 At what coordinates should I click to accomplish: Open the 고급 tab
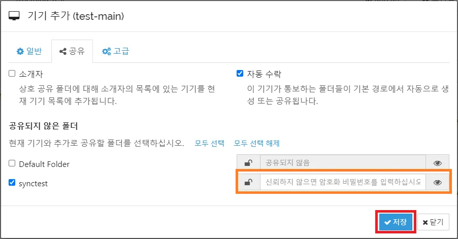click(115, 51)
